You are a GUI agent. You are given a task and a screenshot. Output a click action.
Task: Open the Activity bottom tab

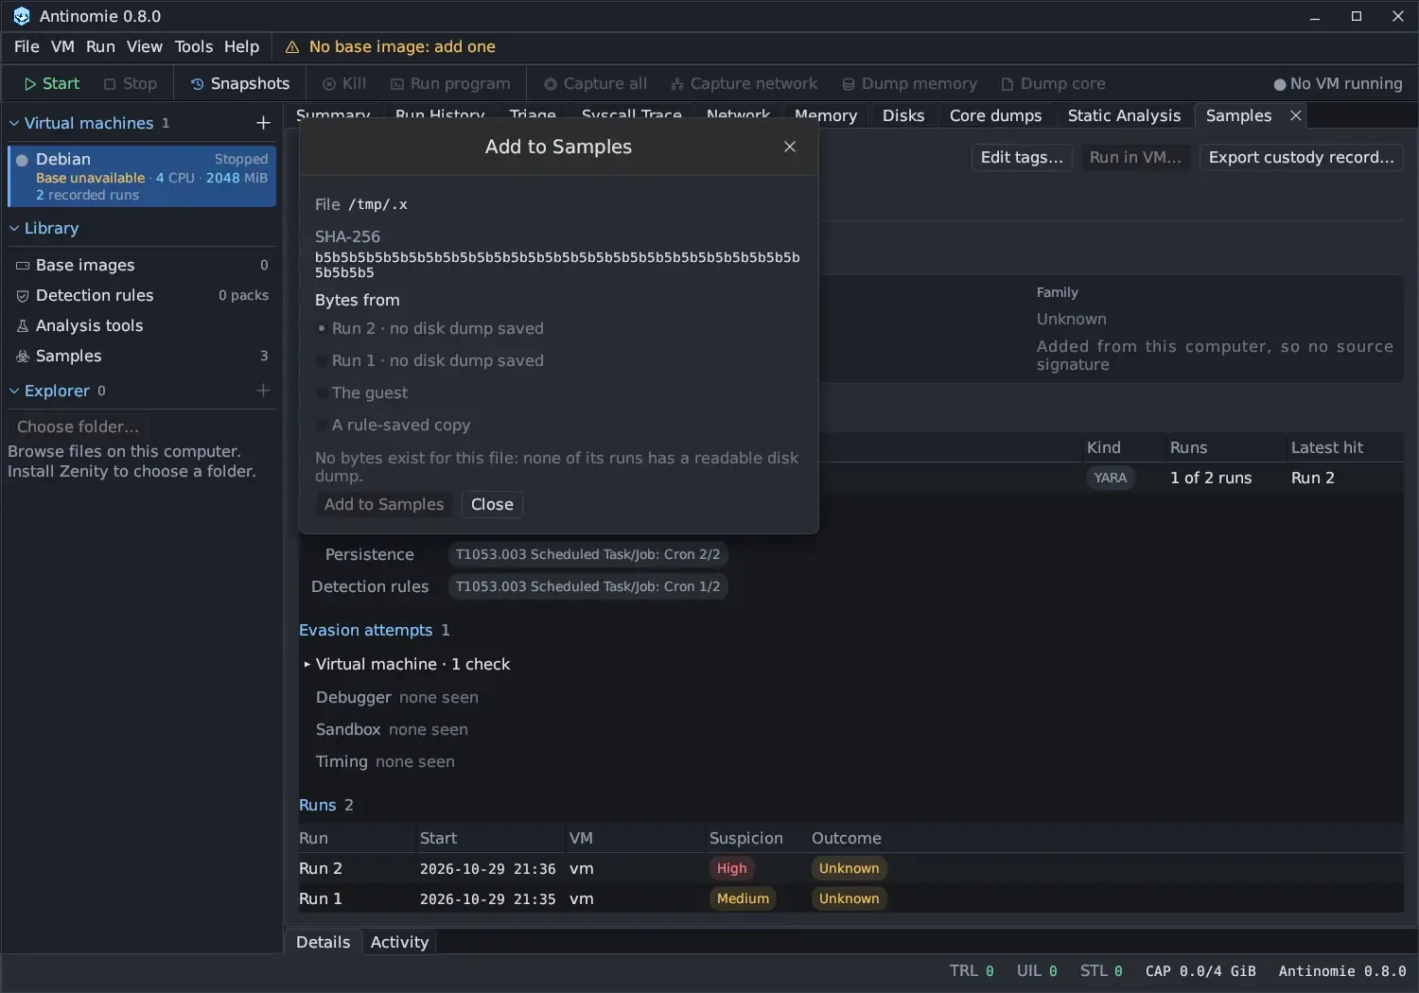tap(399, 942)
